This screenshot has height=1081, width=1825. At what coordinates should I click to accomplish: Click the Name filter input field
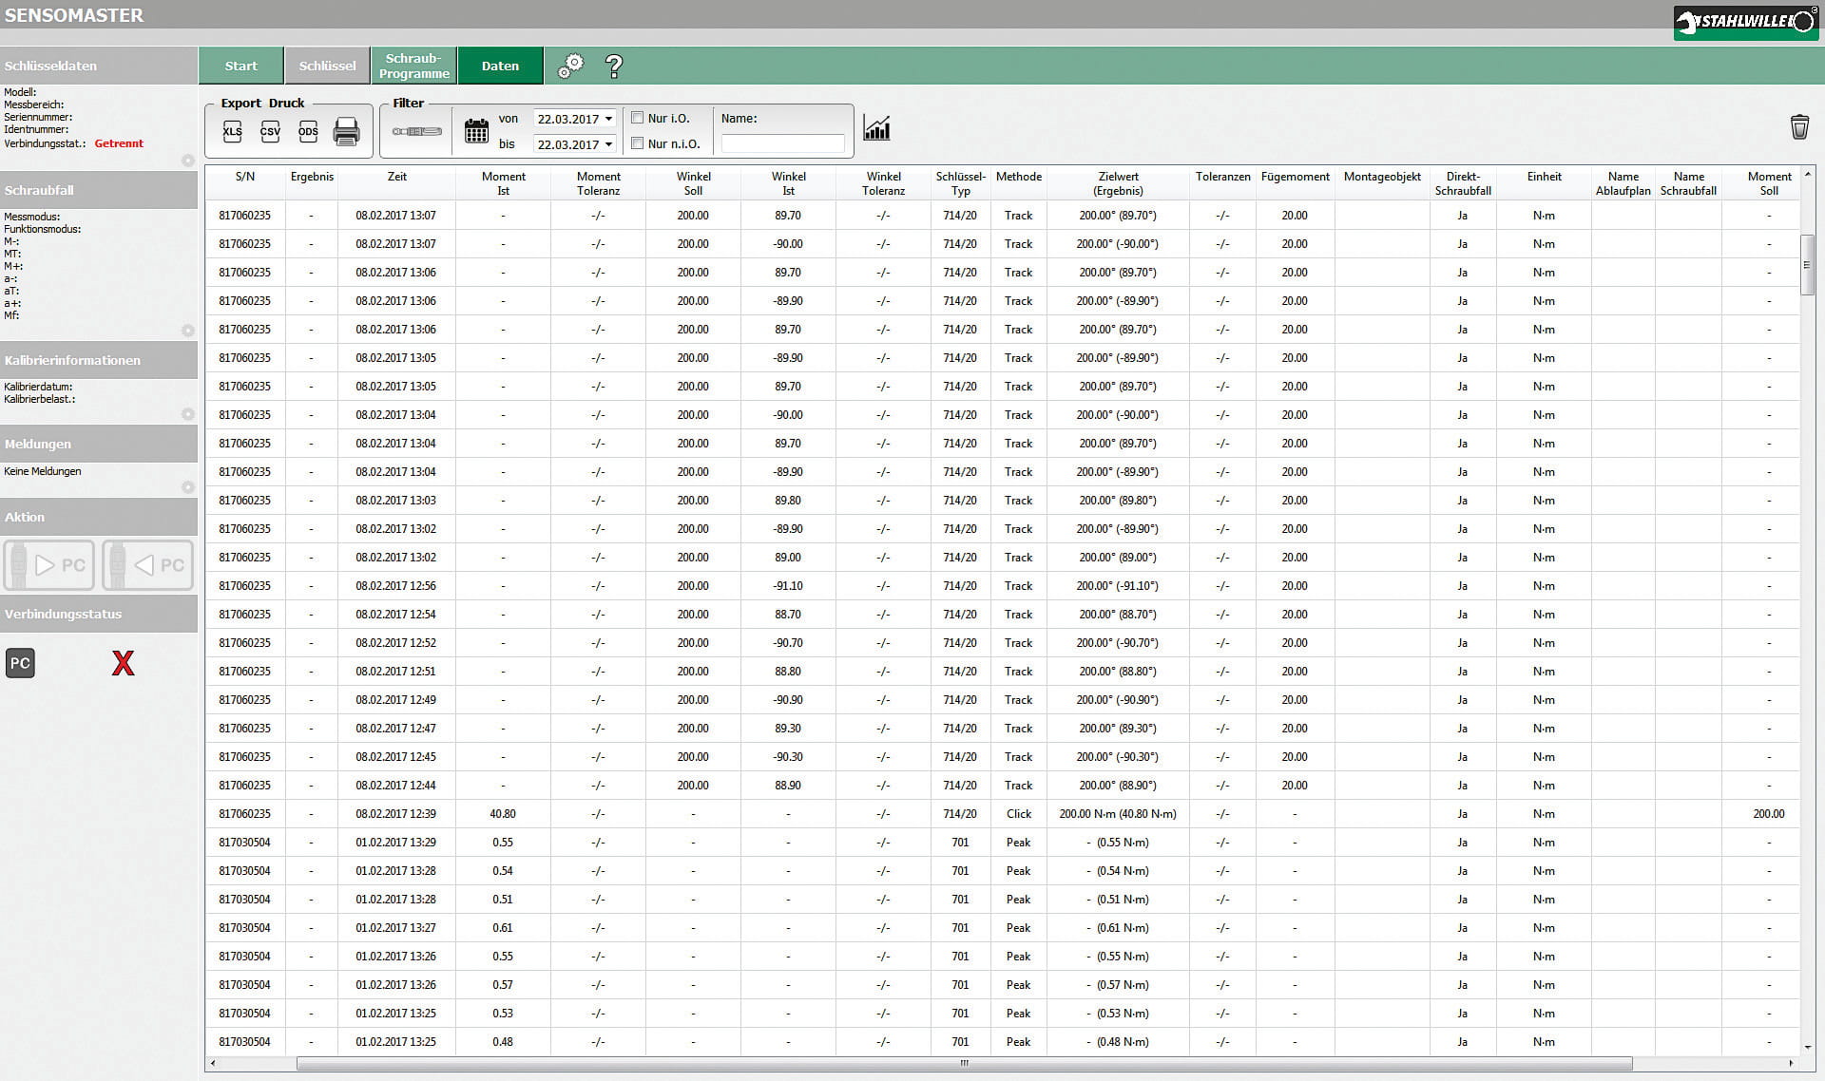[782, 143]
